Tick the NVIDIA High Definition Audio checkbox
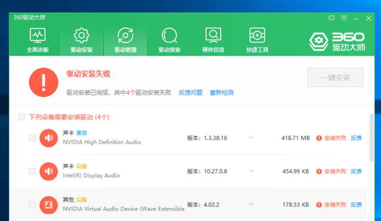 (x=32, y=138)
